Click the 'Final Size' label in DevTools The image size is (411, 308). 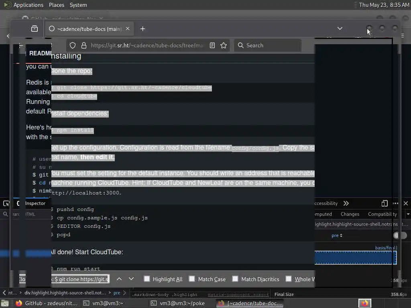284,294
